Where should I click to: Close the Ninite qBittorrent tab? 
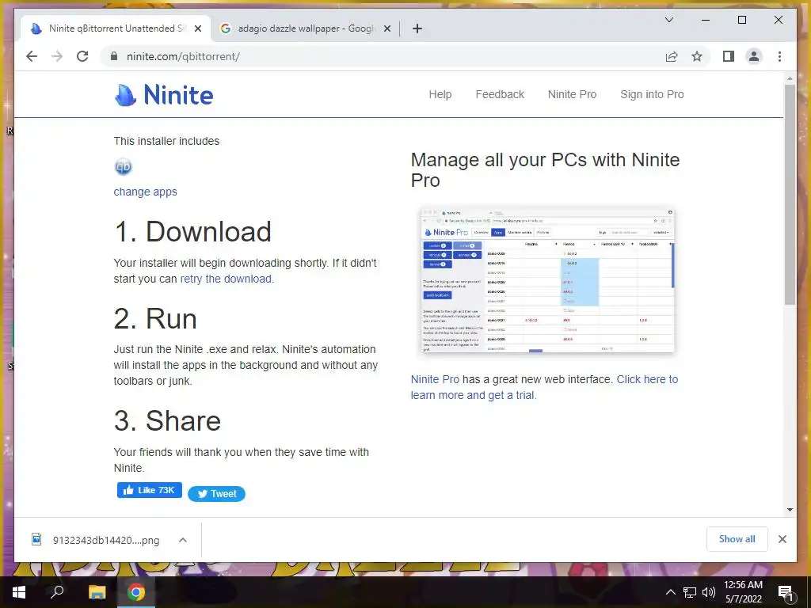click(197, 29)
